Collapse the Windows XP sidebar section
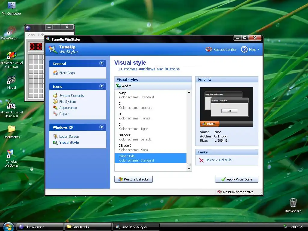 102,127
